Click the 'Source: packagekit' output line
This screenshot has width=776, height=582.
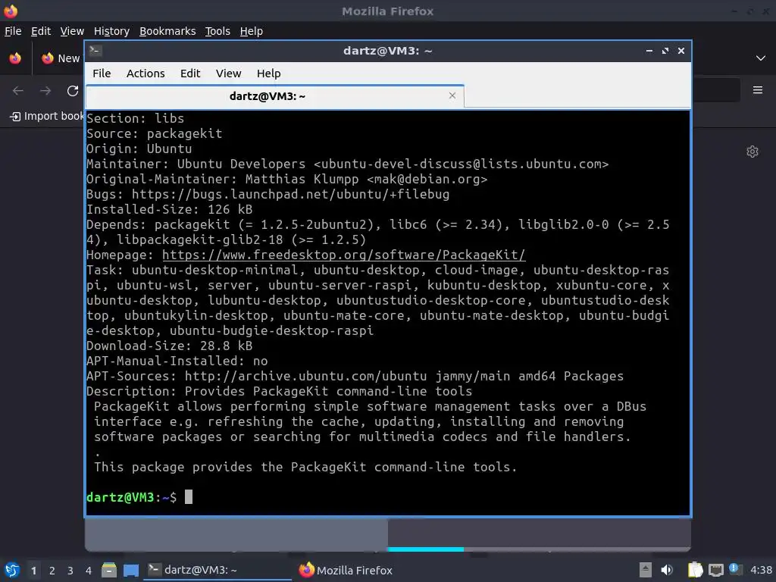click(155, 133)
